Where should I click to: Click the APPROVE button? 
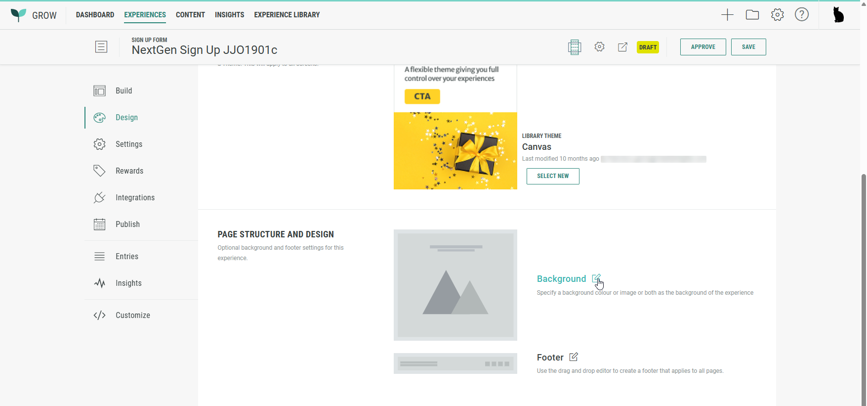coord(703,47)
